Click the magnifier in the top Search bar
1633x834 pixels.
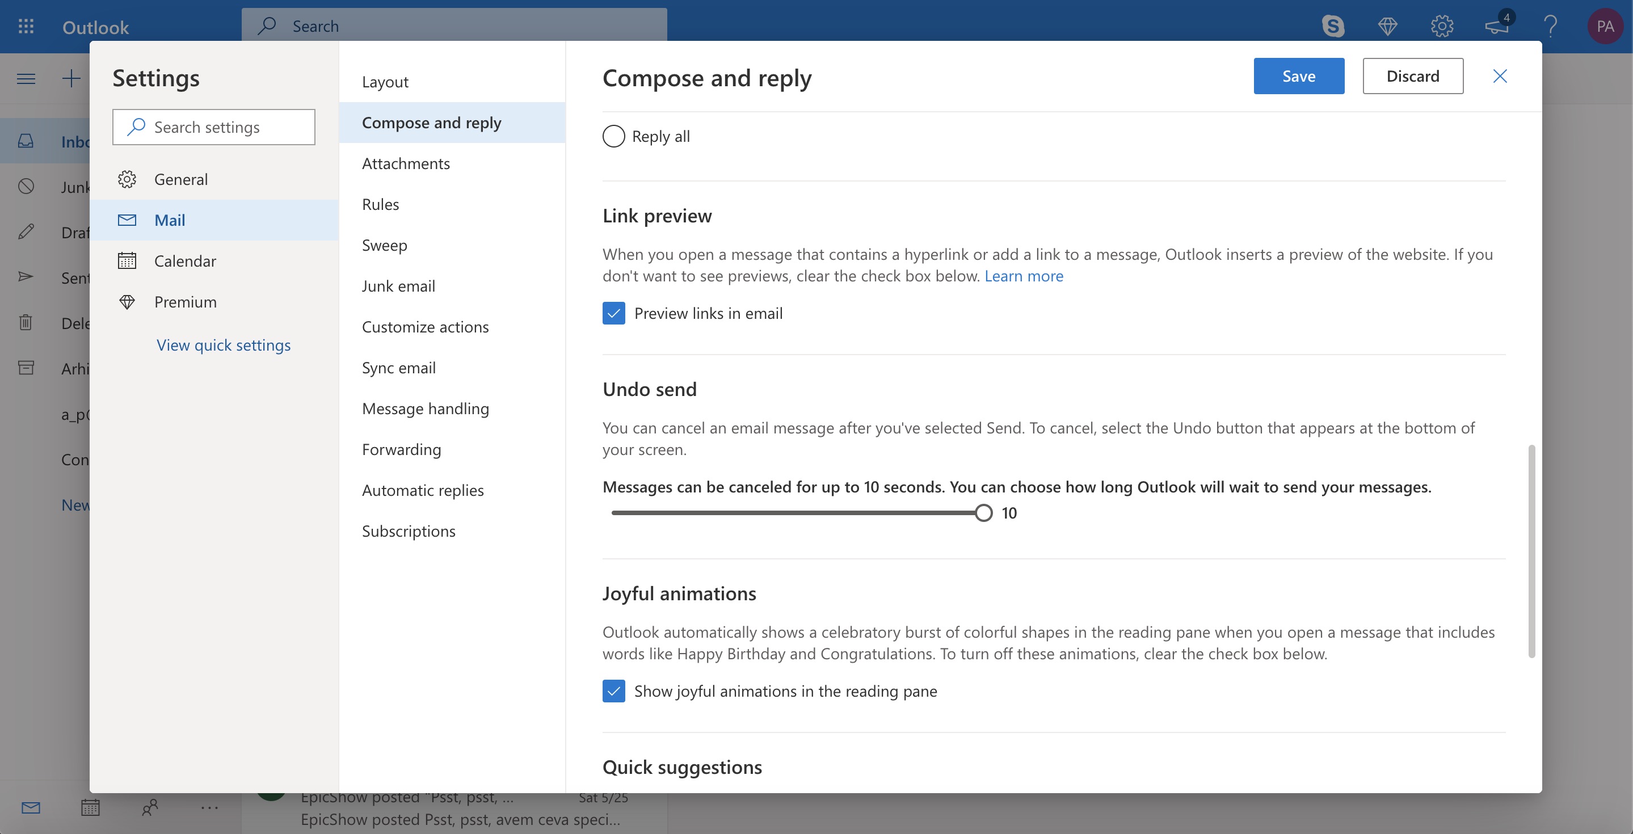point(267,26)
